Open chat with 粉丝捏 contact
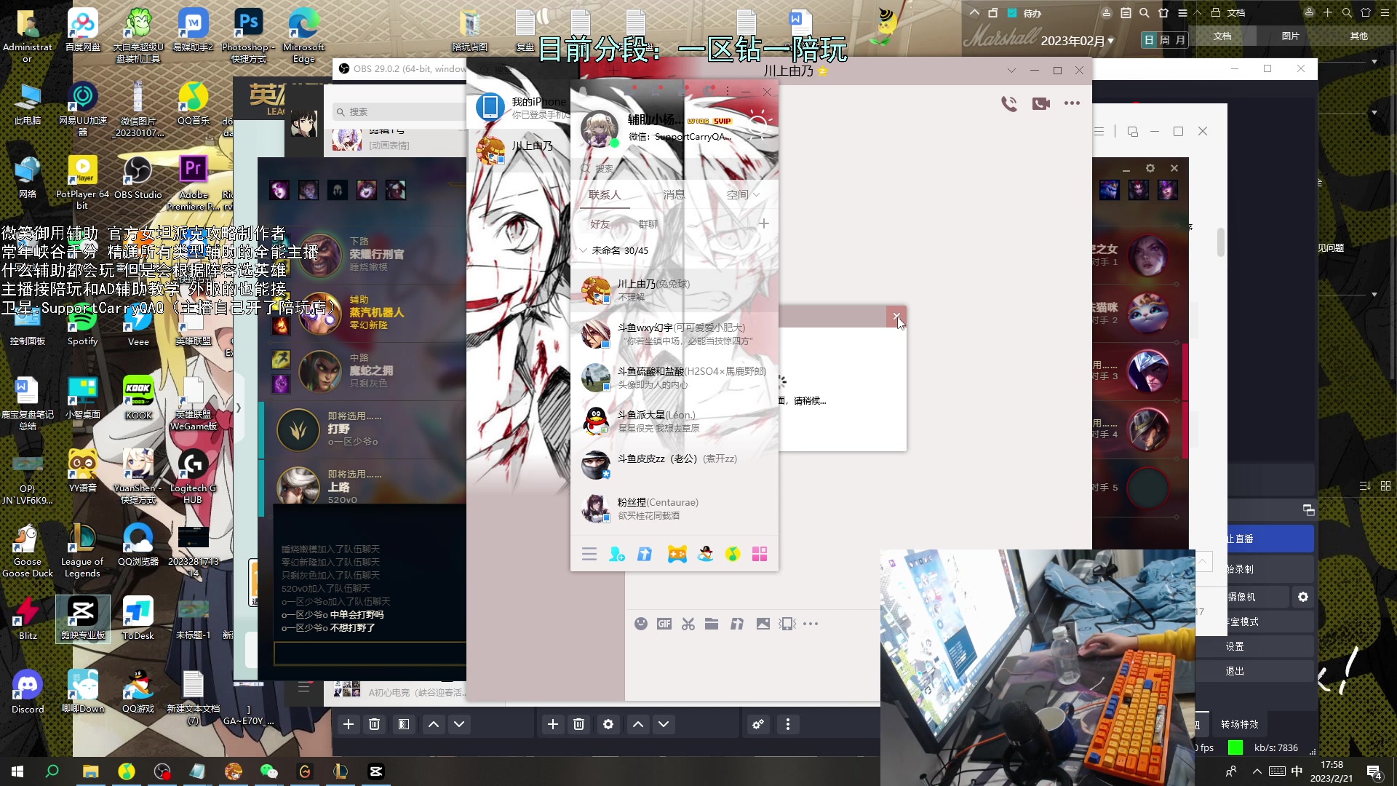 pos(674,509)
